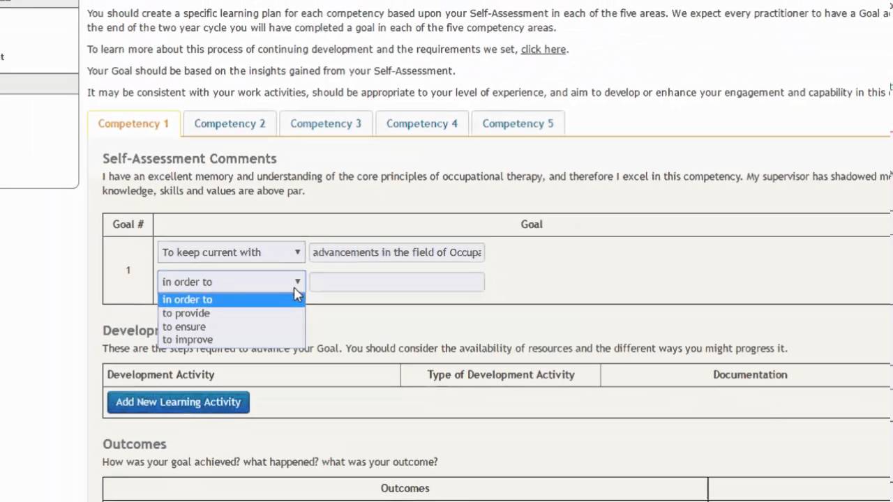This screenshot has height=502, width=893.
Task: Choose 'in order to' from the list
Action: click(188, 300)
